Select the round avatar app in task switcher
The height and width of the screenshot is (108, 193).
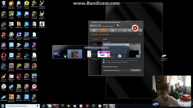119,56
